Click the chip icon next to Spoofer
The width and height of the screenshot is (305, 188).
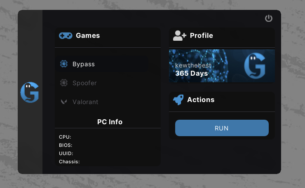[x=63, y=83]
